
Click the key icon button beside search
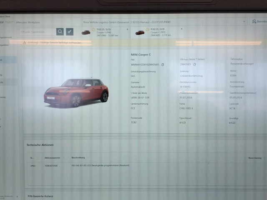pyautogui.click(x=70, y=32)
